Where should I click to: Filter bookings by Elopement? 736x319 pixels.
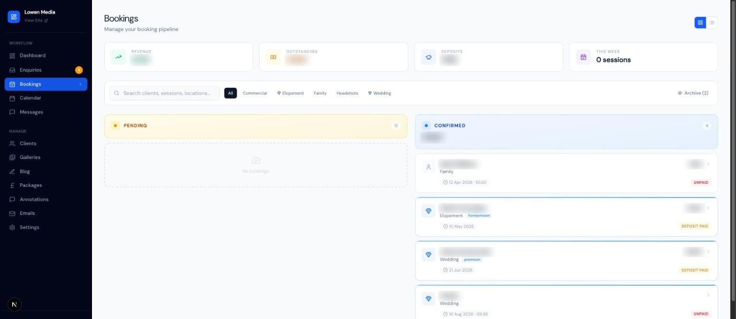pyautogui.click(x=291, y=93)
